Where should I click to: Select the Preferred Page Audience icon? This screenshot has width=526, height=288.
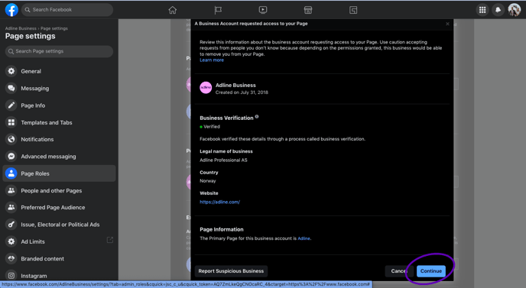[x=11, y=207]
